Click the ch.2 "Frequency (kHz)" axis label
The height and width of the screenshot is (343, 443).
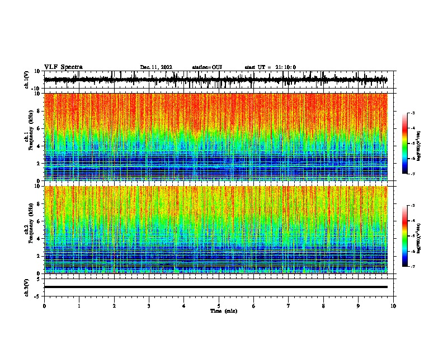coord(31,223)
